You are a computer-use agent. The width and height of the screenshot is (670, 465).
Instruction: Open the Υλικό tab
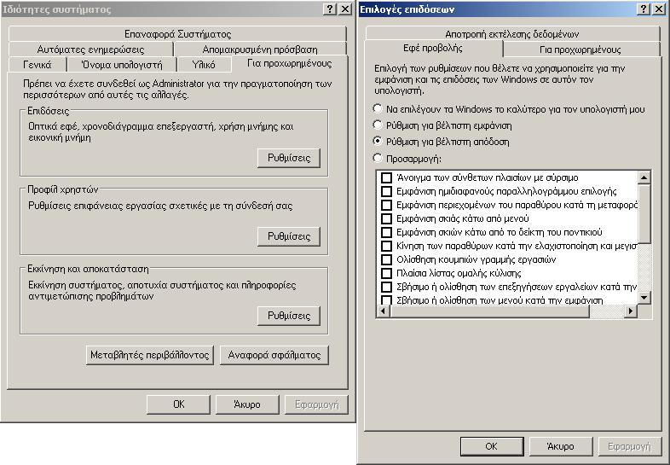tap(204, 65)
